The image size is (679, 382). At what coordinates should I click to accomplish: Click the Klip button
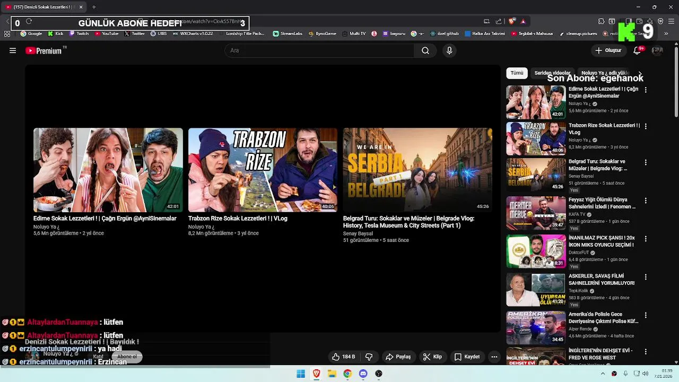(x=432, y=357)
